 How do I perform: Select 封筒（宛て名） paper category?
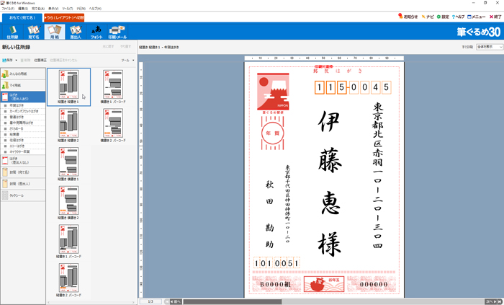[x=23, y=172]
